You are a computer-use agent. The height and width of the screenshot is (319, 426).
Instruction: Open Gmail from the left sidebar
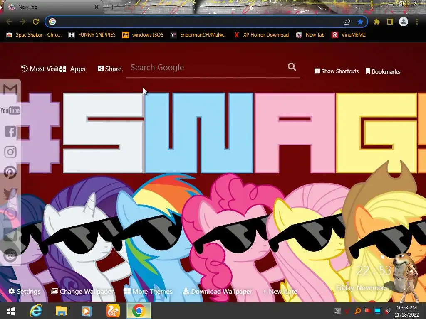(x=10, y=89)
